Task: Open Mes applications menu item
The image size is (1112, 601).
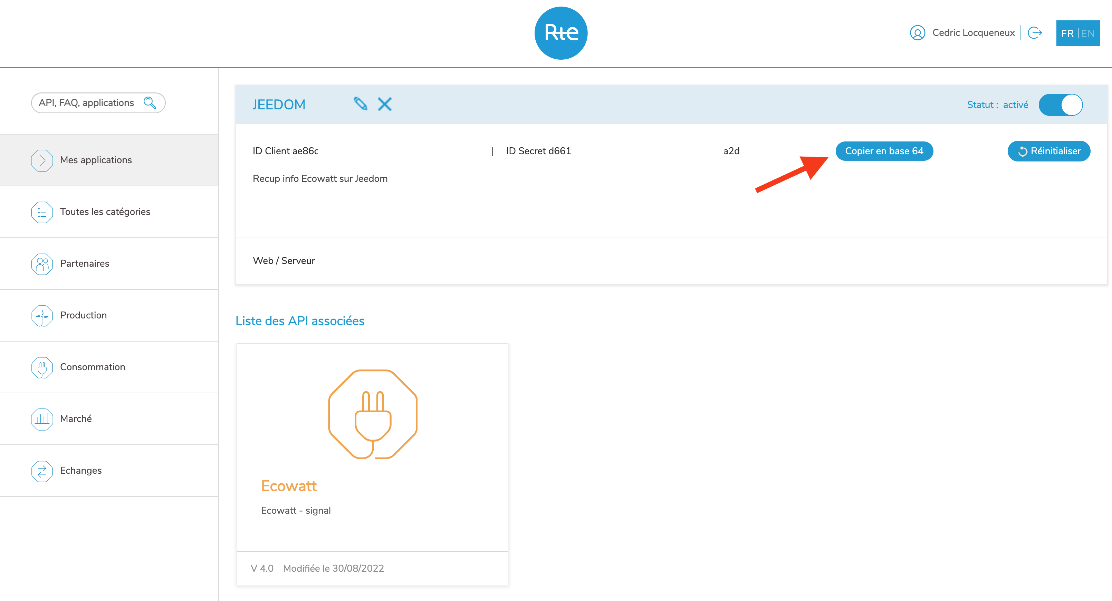Action: pos(109,160)
